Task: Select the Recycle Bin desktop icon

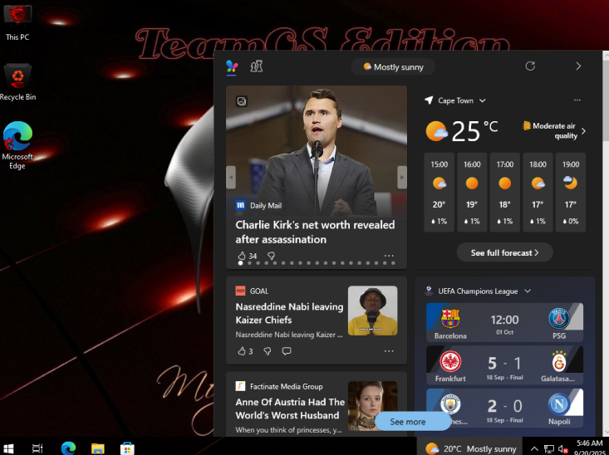Action: 17,82
